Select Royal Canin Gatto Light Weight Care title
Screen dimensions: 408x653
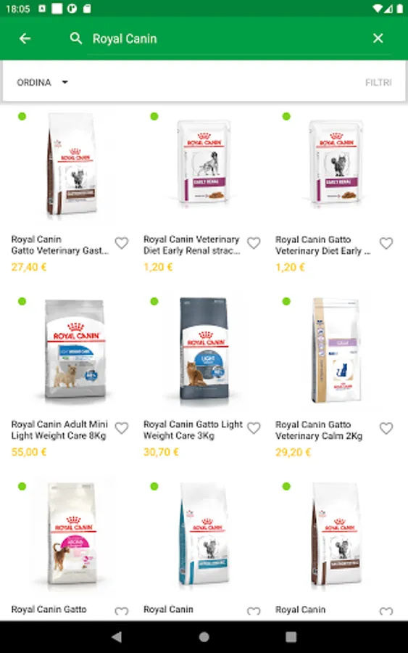pyautogui.click(x=193, y=430)
